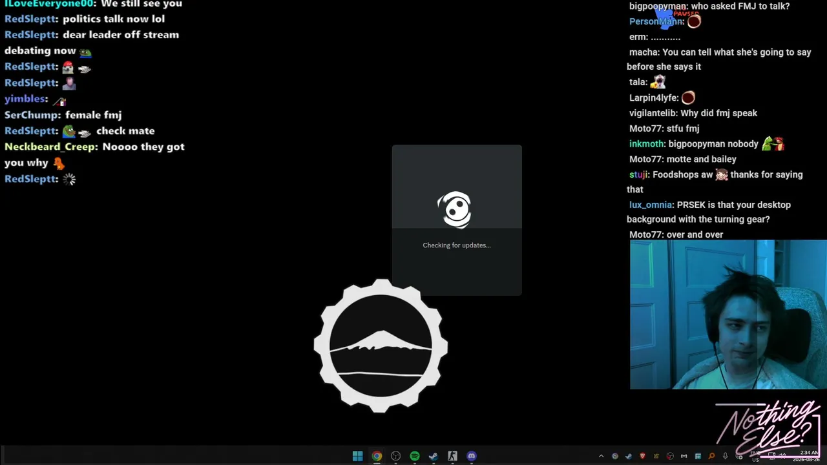Screen dimensions: 827x465
Task: Click the 'stfu fmj' message by Moto77
Action: click(x=682, y=129)
